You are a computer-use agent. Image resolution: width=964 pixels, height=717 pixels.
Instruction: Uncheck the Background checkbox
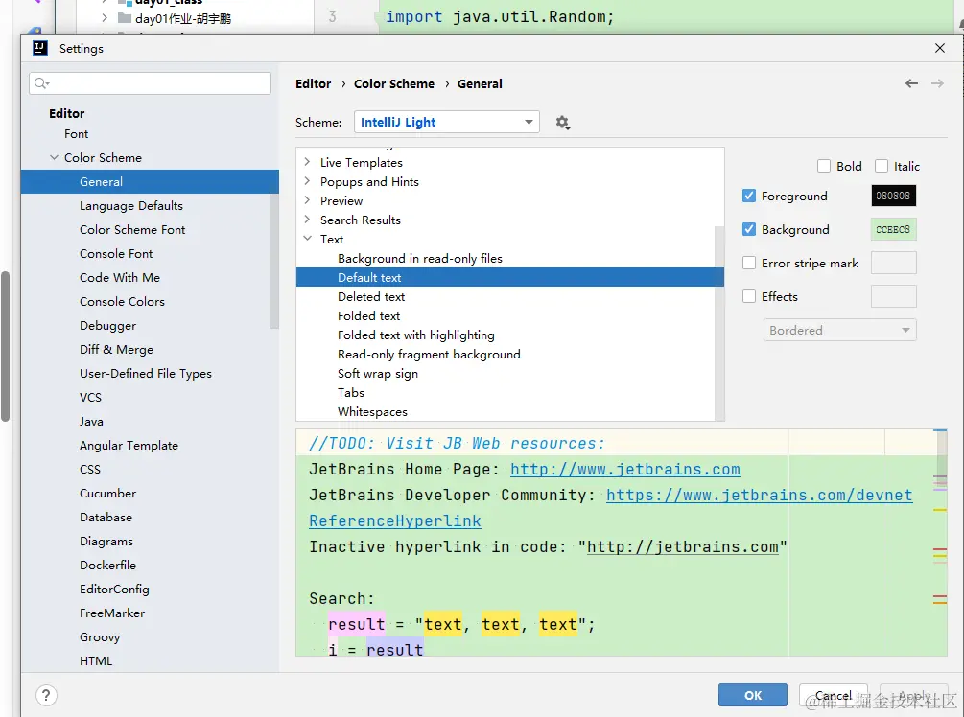click(749, 229)
